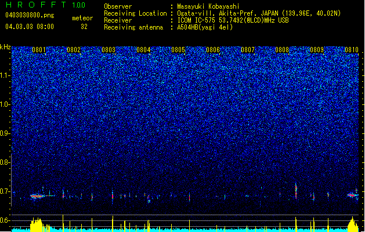Click the 0801 time marker
Screen dimensions: 365x232
pos(39,50)
